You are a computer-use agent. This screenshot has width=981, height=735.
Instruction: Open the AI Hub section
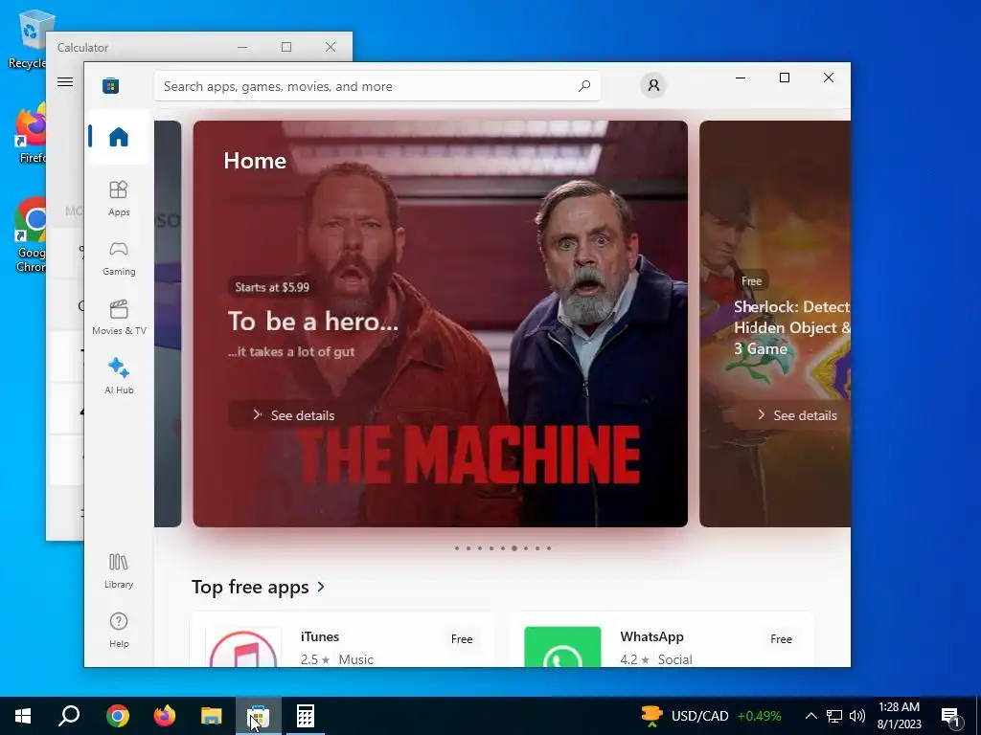click(118, 376)
